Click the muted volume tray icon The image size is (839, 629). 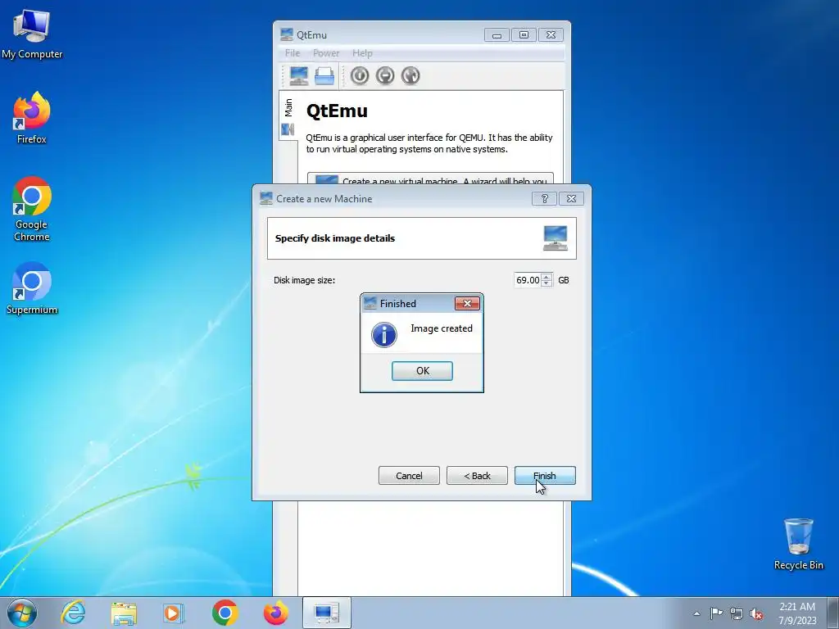click(756, 613)
